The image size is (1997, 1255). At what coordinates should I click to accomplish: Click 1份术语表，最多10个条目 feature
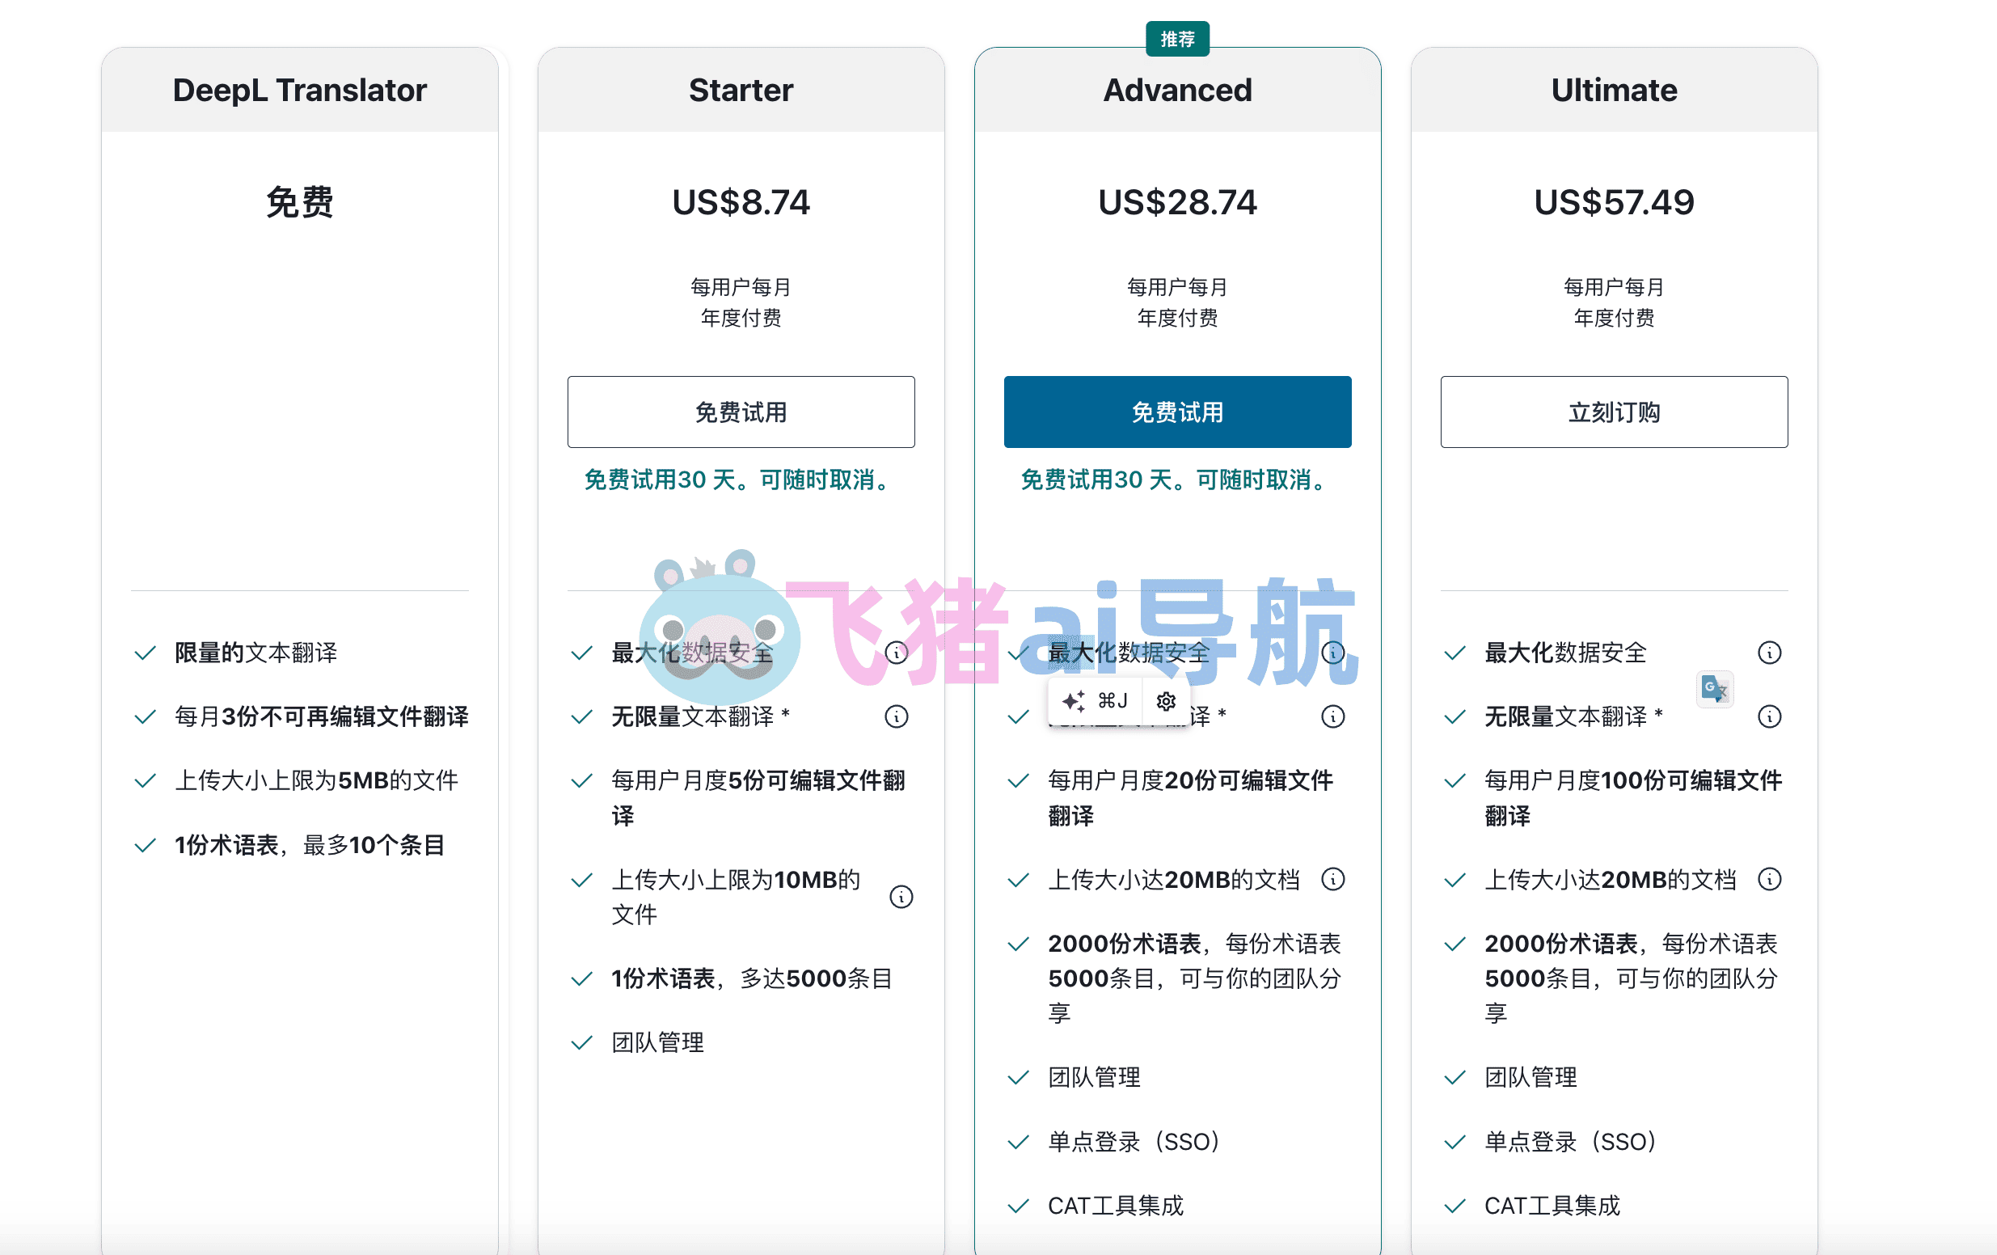point(310,845)
